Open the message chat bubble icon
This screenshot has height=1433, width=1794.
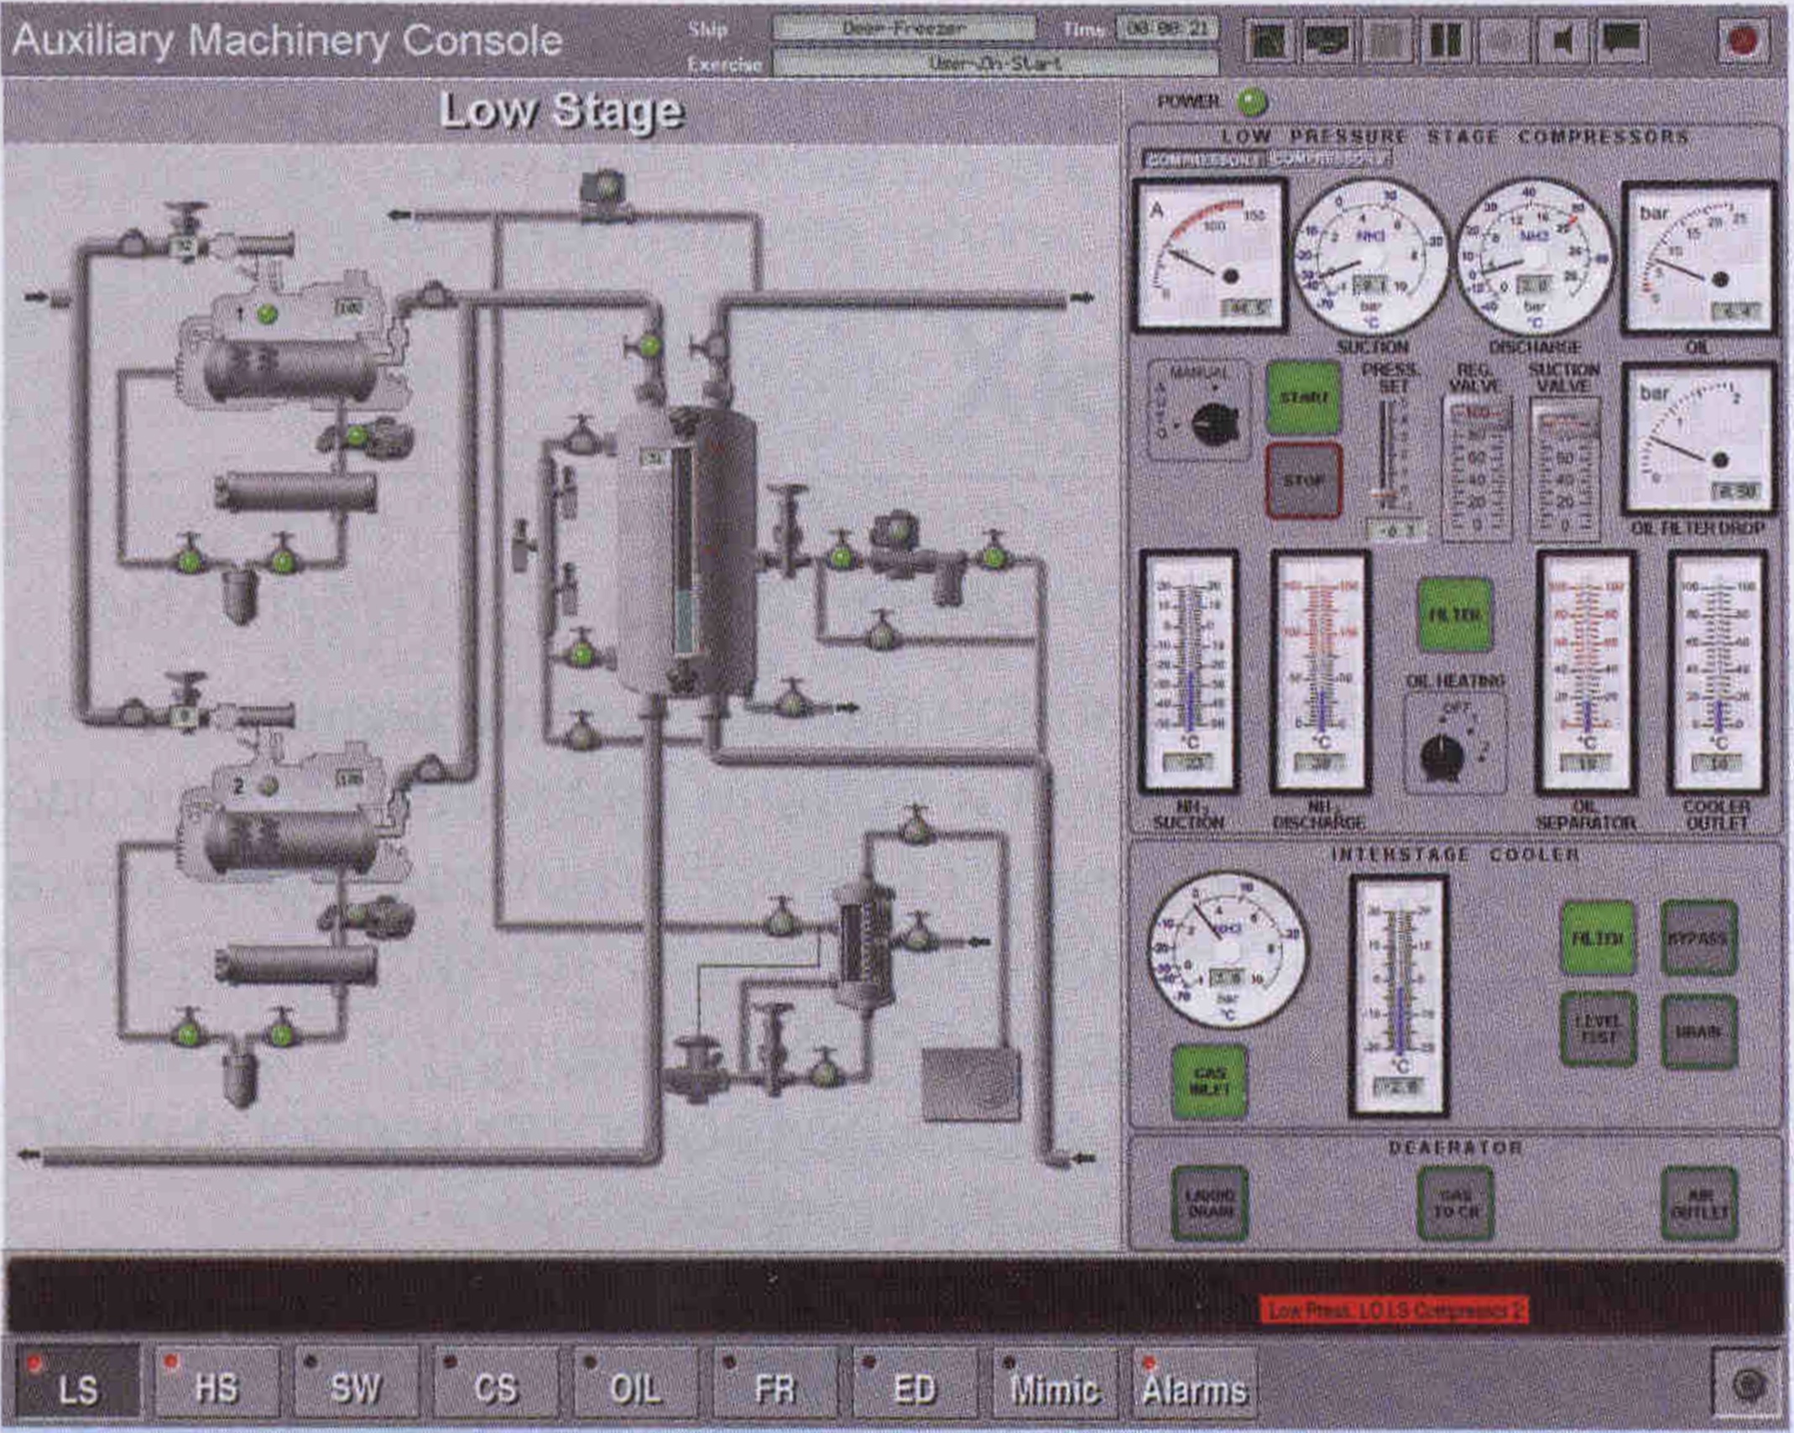pyautogui.click(x=1621, y=39)
